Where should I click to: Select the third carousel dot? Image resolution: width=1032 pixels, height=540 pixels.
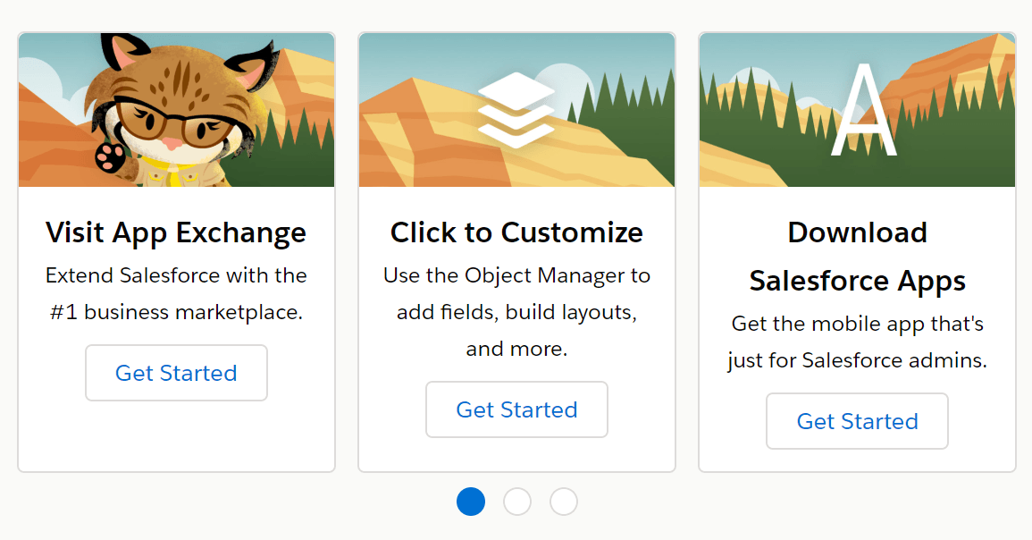pyautogui.click(x=564, y=502)
